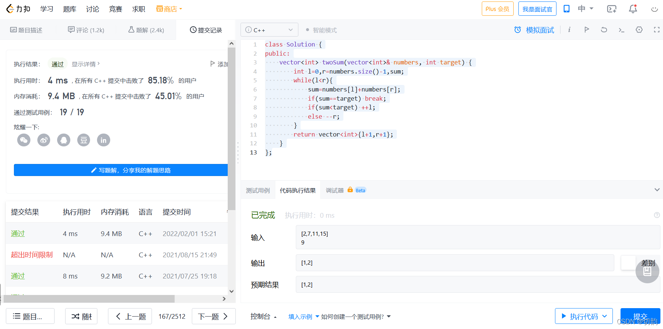663x329 pixels.
Task: Open the 求职 jobs page
Action: pos(139,9)
